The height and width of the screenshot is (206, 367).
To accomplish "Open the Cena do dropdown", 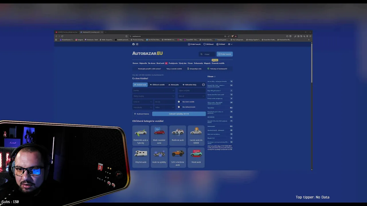I will [x=142, y=102].
